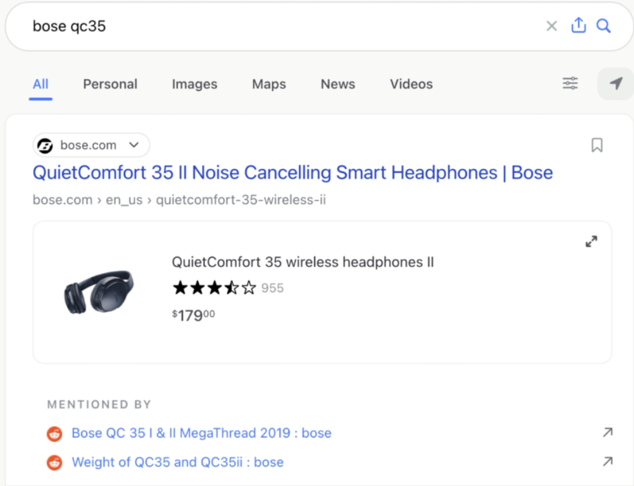Open the Bose QC 35 MegaThread 2019 link
634x486 pixels.
click(201, 433)
